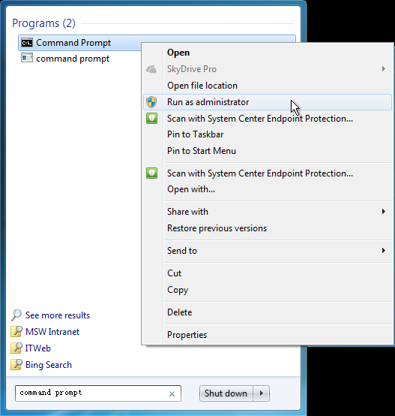The height and width of the screenshot is (416, 395).
Task: Click the Bing Search magnifier icon
Action: [16, 364]
